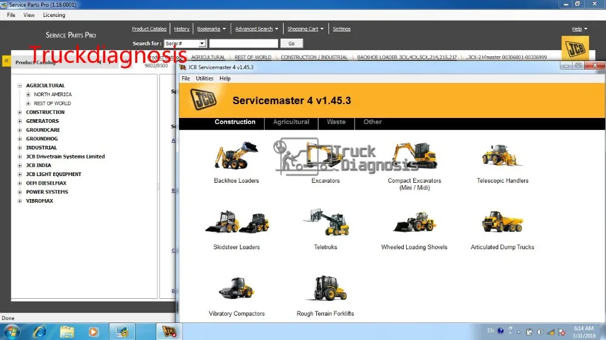Collapse panel with the yellow double-arrow icon
Screen dimensions: 606x340
[7, 61]
